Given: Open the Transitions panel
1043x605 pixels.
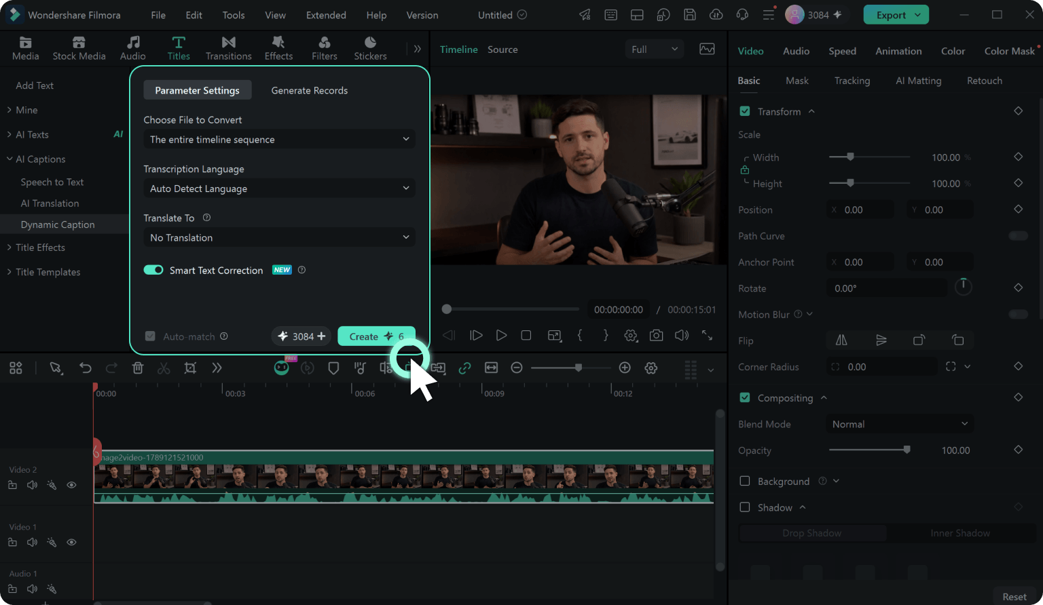Looking at the screenshot, I should [x=229, y=49].
